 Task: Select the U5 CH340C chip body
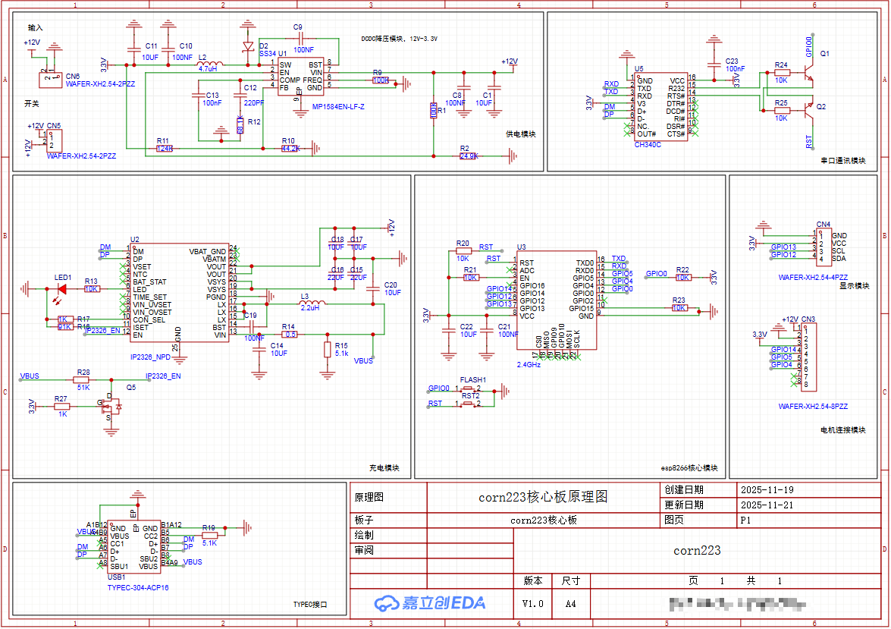(660, 107)
